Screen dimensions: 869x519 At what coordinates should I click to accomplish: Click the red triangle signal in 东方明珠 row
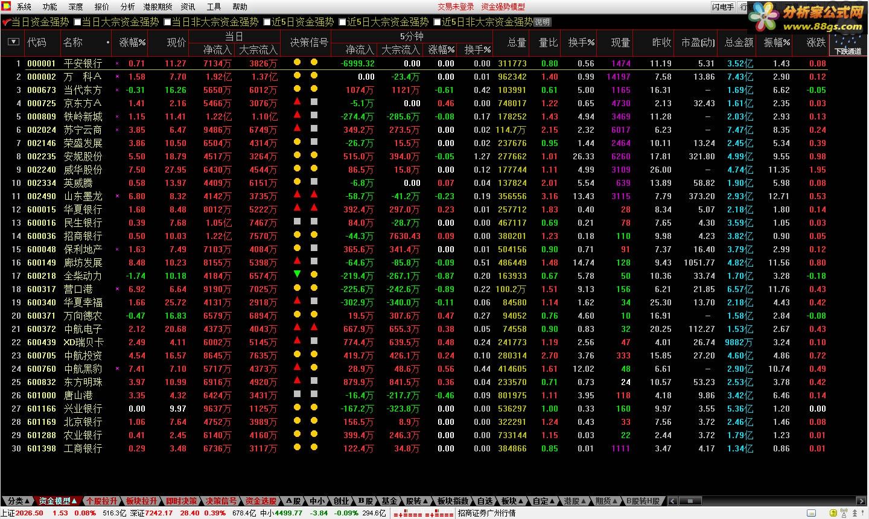(297, 380)
